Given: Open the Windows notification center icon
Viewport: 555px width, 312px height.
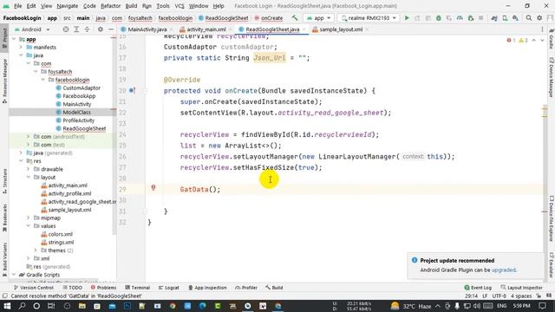Looking at the screenshot, I should point(542,306).
